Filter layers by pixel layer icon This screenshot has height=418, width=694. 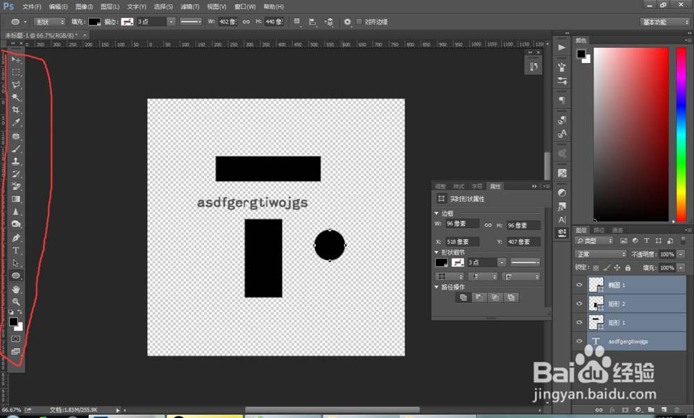[x=624, y=241]
